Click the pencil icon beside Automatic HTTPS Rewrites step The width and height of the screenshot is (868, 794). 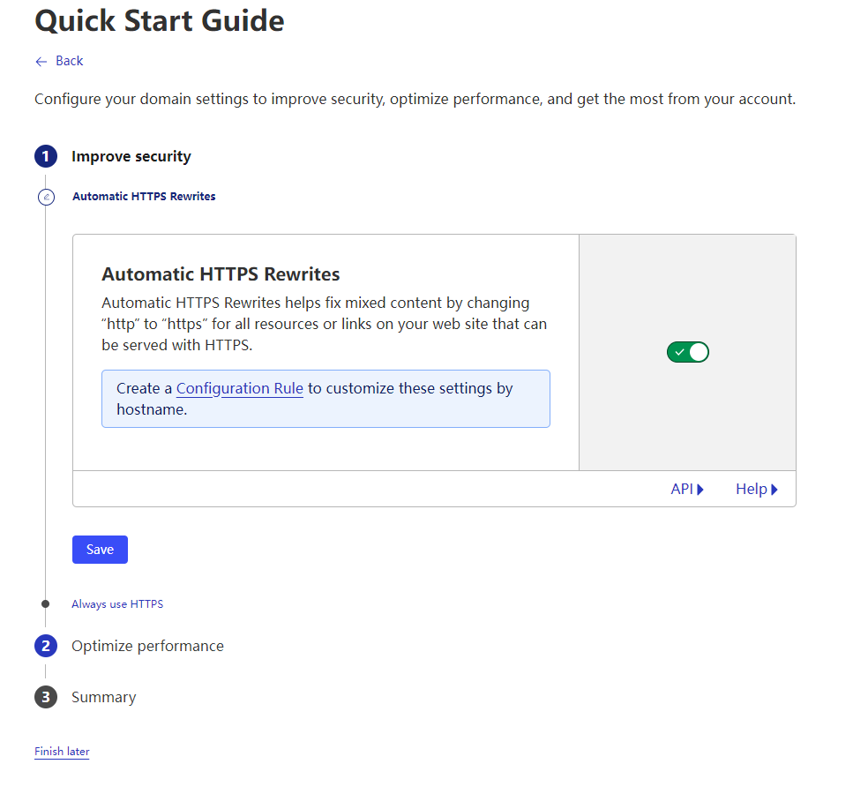[47, 197]
